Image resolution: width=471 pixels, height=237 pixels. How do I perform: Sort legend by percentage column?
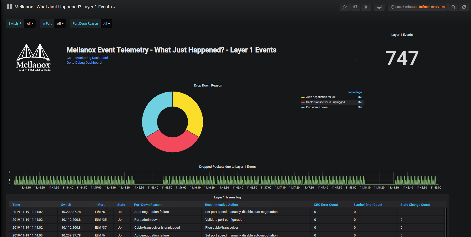(x=355, y=92)
